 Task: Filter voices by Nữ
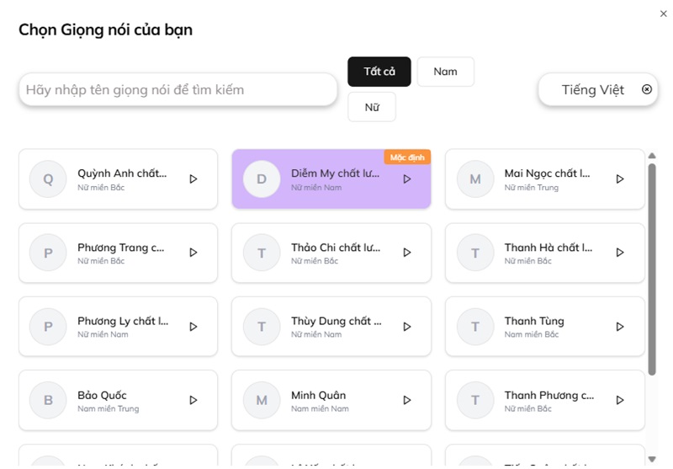pos(372,107)
